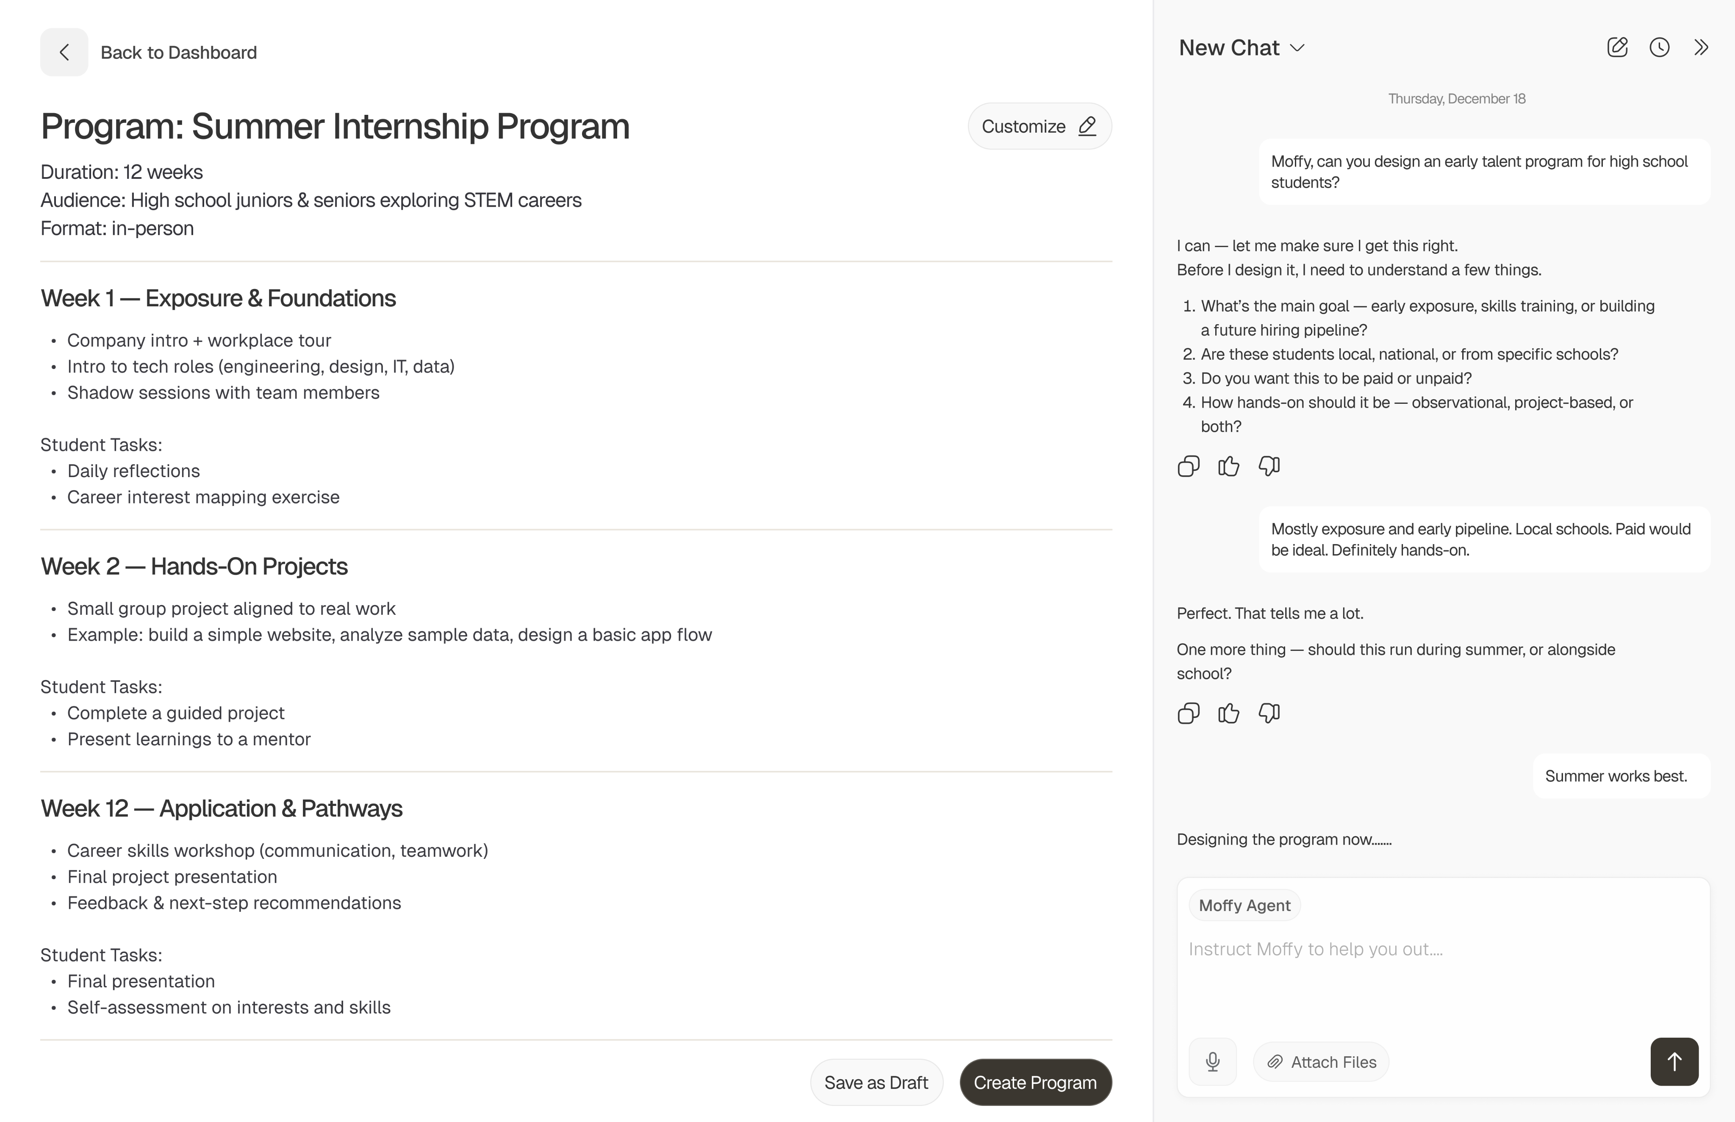This screenshot has height=1122, width=1735.
Task: Click Create Program button
Action: click(1035, 1083)
